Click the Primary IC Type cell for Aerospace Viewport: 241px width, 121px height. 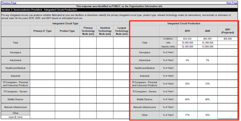pyautogui.click(x=42, y=52)
